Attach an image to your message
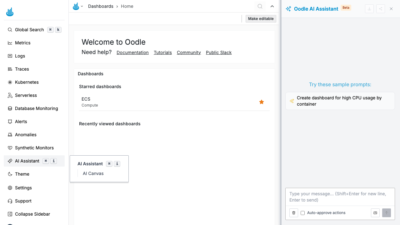Screen dimensions: 400x225 point(375,213)
